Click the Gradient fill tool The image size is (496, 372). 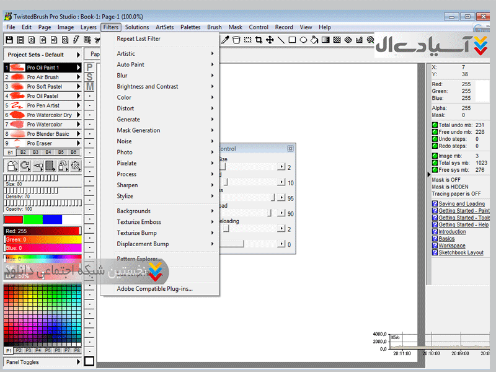click(326, 40)
